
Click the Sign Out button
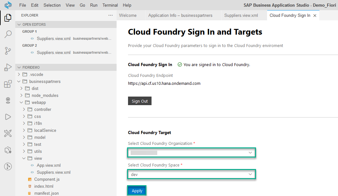(x=140, y=101)
